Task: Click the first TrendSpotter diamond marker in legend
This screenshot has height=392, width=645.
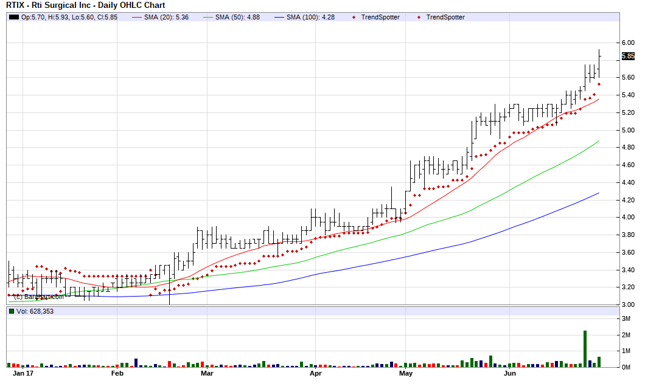Action: (354, 17)
